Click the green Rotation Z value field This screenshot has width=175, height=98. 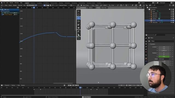pyautogui.click(x=164, y=57)
